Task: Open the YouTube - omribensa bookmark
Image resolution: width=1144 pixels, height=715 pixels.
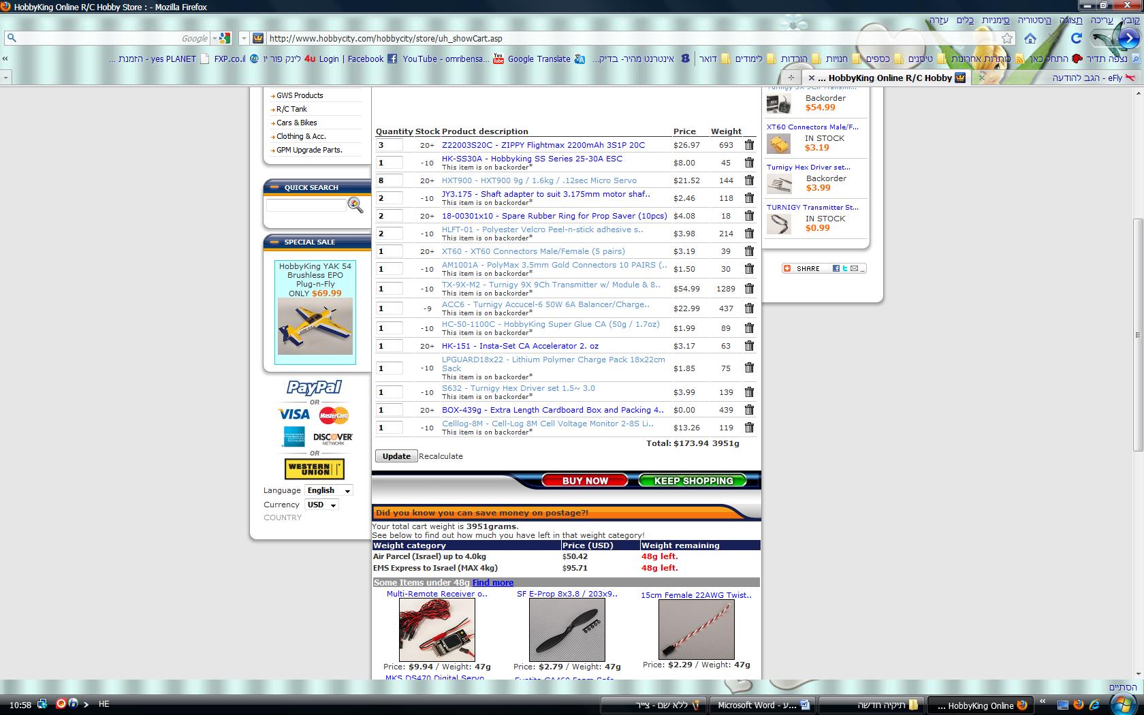Action: pyautogui.click(x=453, y=59)
